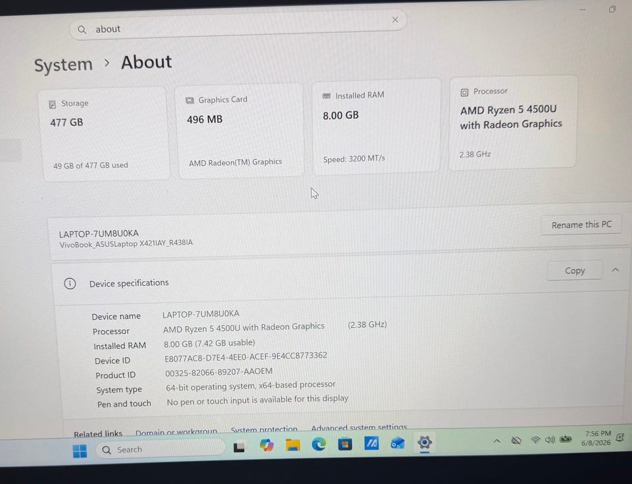
Task: Select LAPTOP-7UM8U0KA in Device name row
Action: [201, 314]
